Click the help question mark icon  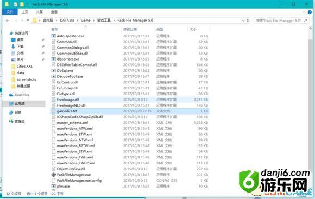[310, 12]
